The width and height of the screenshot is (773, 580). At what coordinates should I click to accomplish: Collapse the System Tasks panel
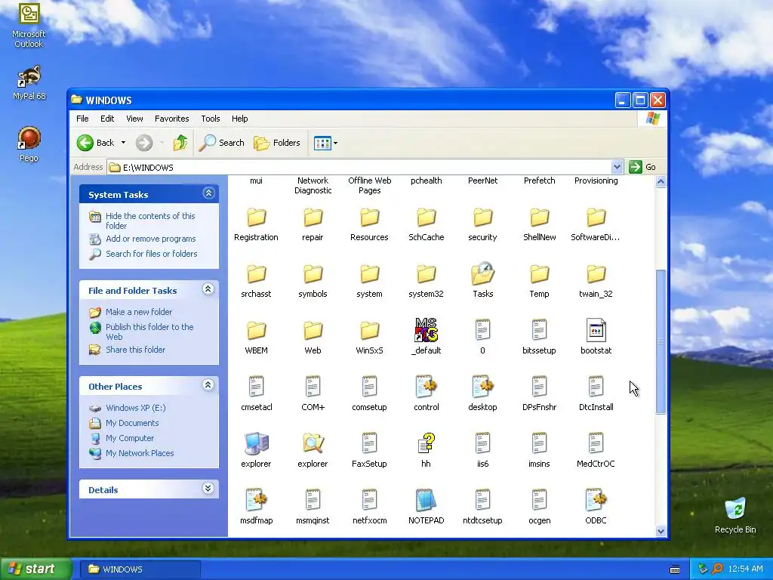208,193
